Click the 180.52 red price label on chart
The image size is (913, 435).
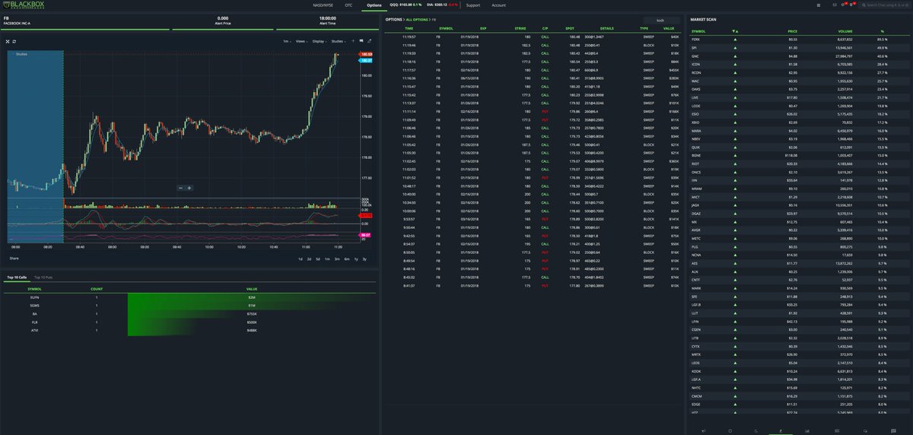click(367, 55)
